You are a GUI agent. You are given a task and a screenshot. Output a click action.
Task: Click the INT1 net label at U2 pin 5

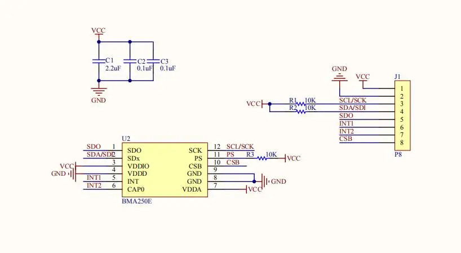point(94,177)
